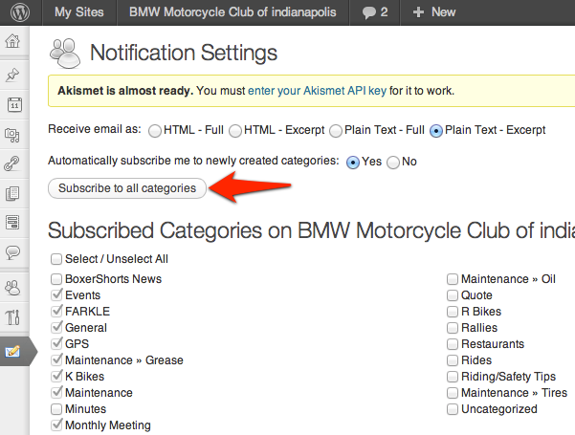This screenshot has width=575, height=435.
Task: Open the Links chain sidebar icon
Action: 11,163
